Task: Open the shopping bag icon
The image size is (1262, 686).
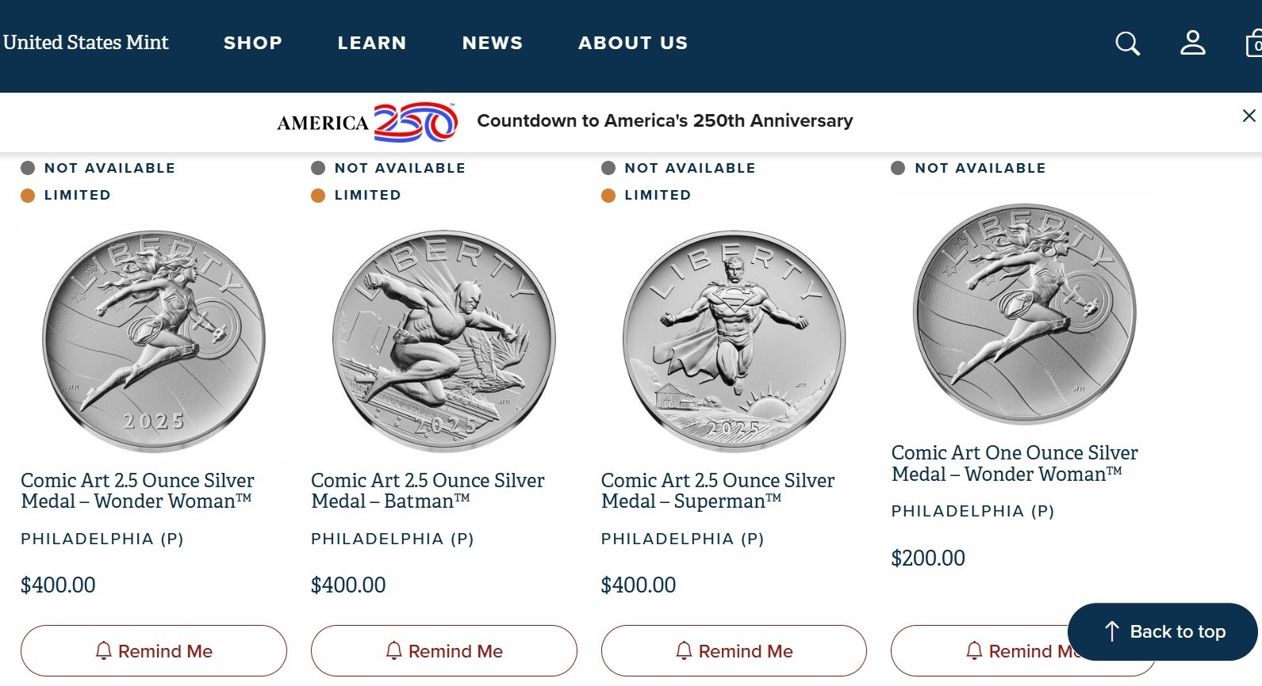Action: tap(1255, 44)
